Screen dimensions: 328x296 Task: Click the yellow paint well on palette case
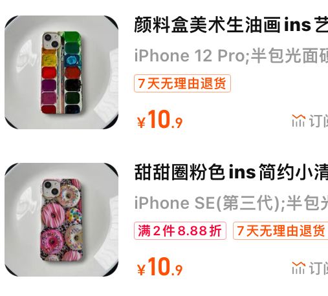click(49, 59)
